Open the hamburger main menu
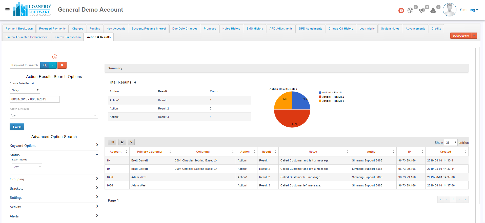 [x=7, y=10]
